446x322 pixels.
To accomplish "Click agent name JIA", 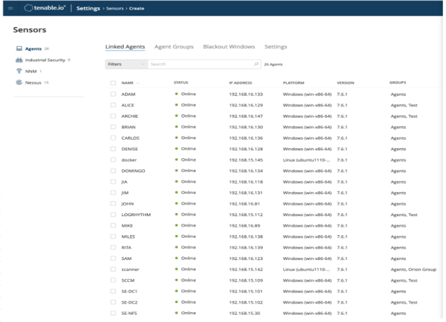I will (124, 182).
